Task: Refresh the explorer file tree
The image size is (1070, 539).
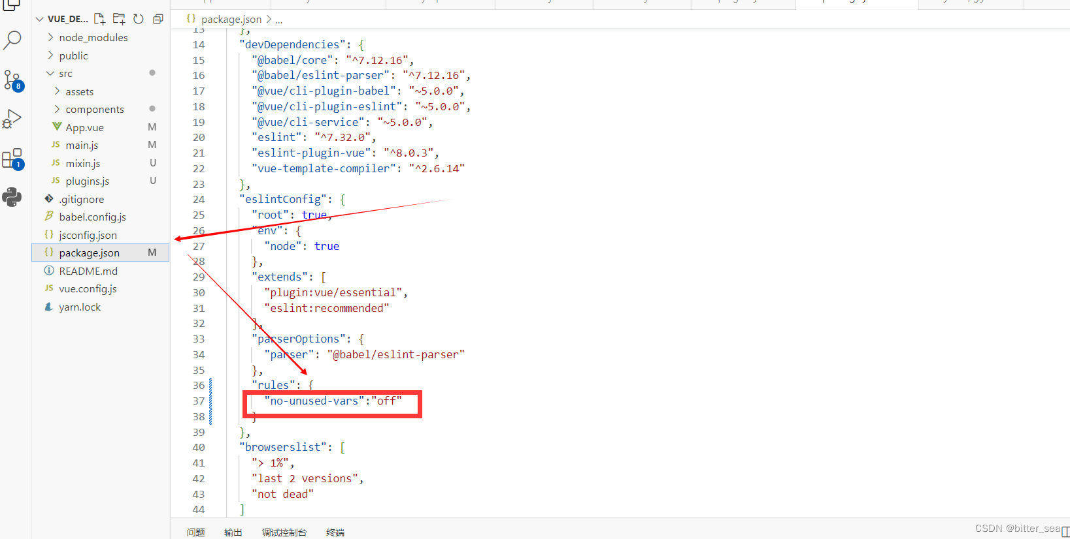Action: click(139, 19)
